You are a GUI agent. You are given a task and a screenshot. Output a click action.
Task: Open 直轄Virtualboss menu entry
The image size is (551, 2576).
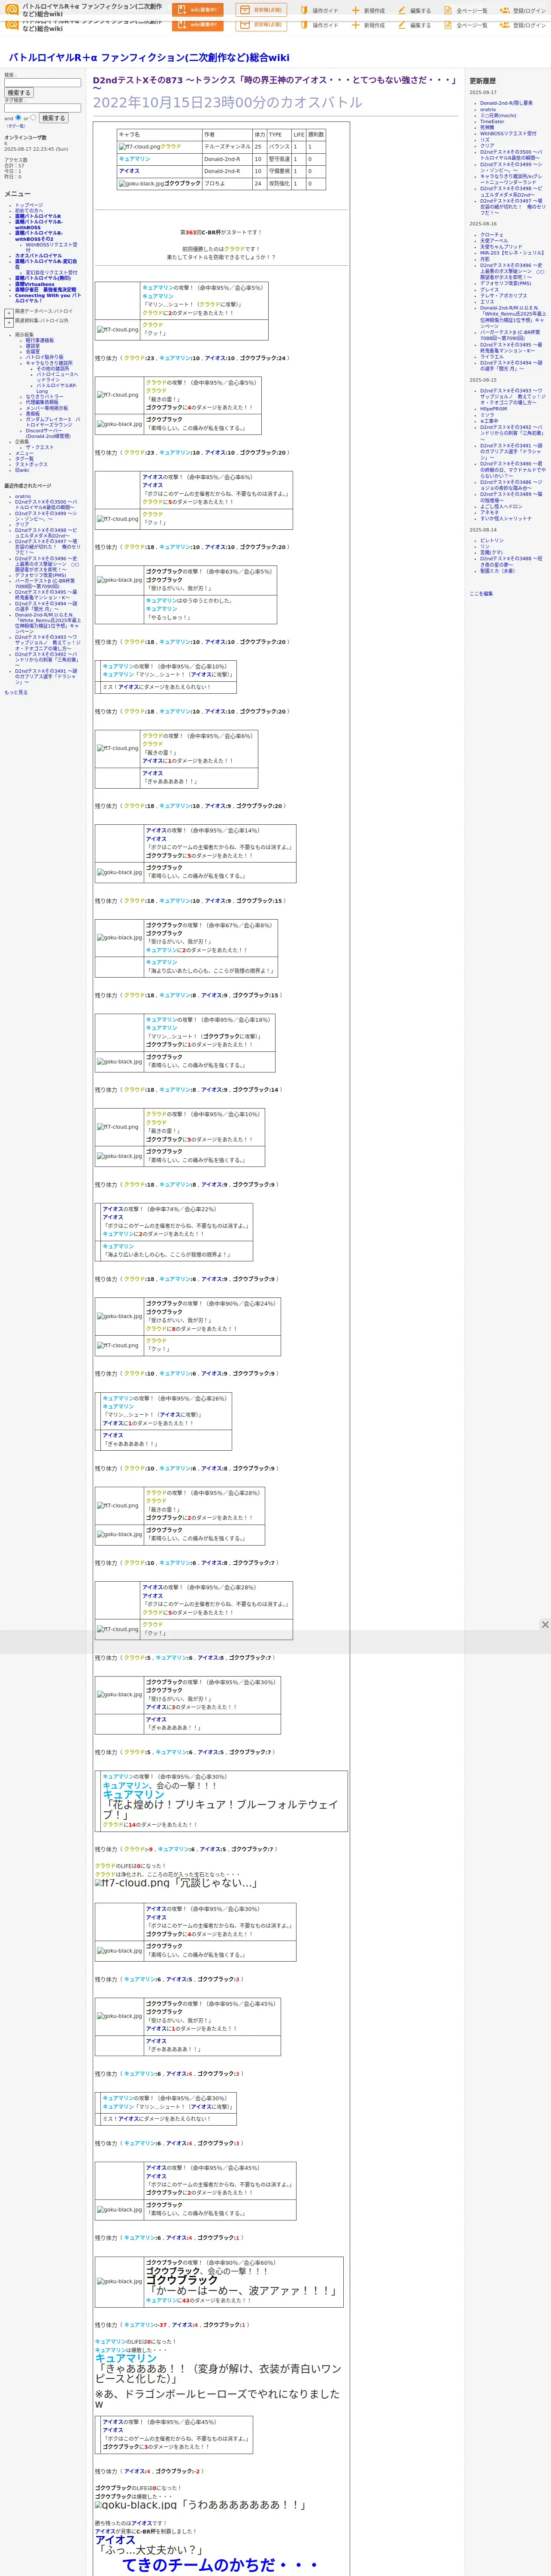[35, 284]
